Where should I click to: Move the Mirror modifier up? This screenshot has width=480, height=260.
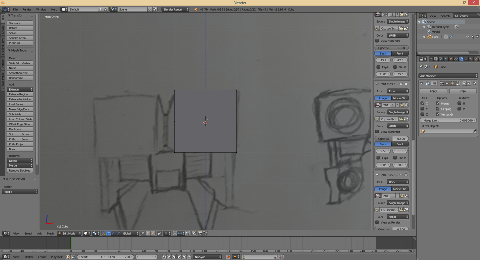tap(464, 83)
